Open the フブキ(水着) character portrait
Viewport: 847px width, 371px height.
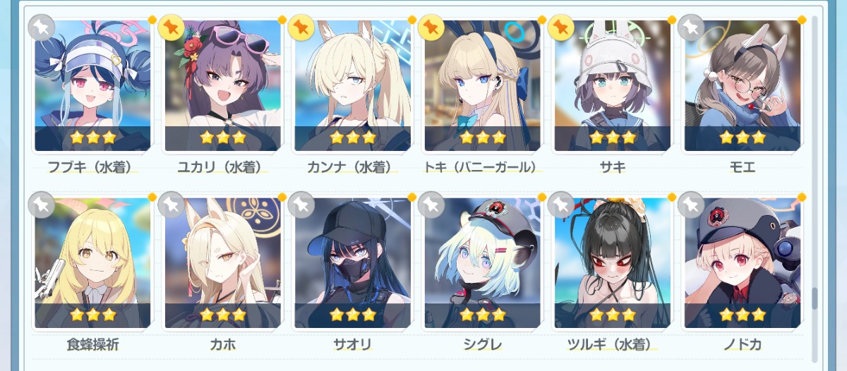(x=92, y=85)
